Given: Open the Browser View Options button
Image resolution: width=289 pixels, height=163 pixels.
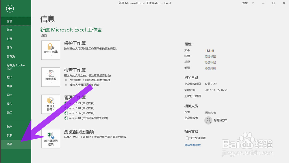Looking at the screenshot, I should click(51, 138).
